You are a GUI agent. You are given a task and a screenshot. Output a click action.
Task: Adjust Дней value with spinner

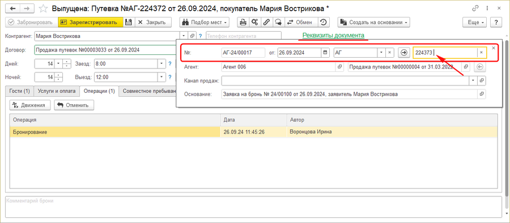point(66,64)
